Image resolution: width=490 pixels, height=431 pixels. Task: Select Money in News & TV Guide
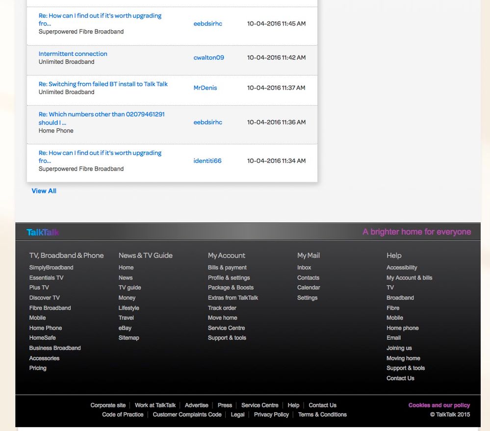pos(127,298)
